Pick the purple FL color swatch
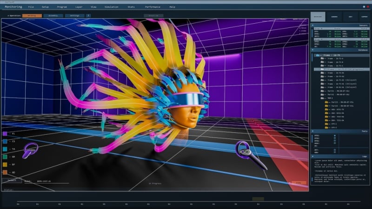Image resolution: width=372 pixels, height=209 pixels. (5, 133)
